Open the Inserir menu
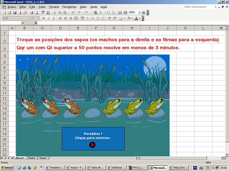Screen dimensions: 229x171 [x=42, y=7]
